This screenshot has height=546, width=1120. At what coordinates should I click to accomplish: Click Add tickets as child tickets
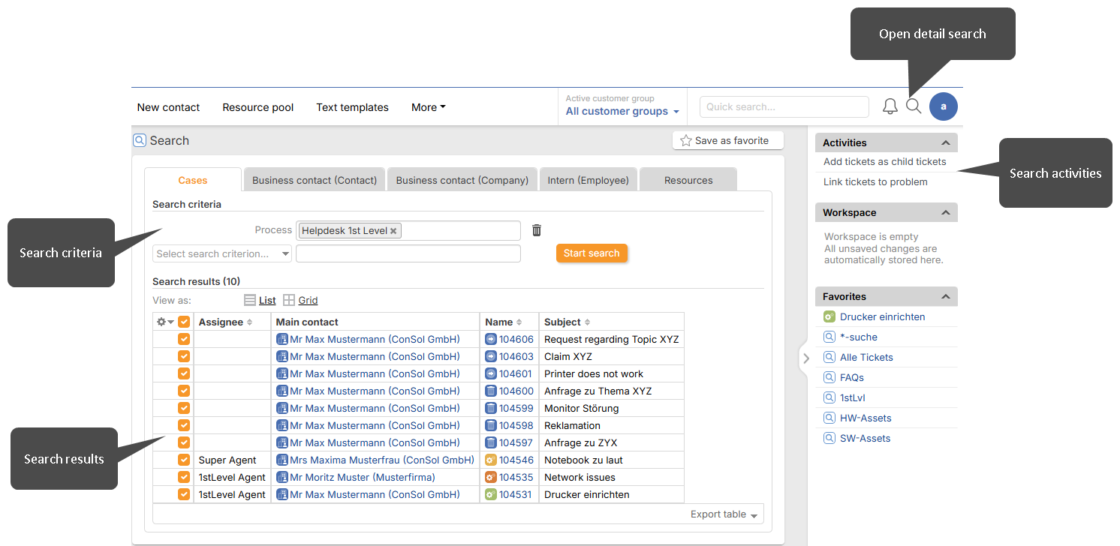point(884,161)
